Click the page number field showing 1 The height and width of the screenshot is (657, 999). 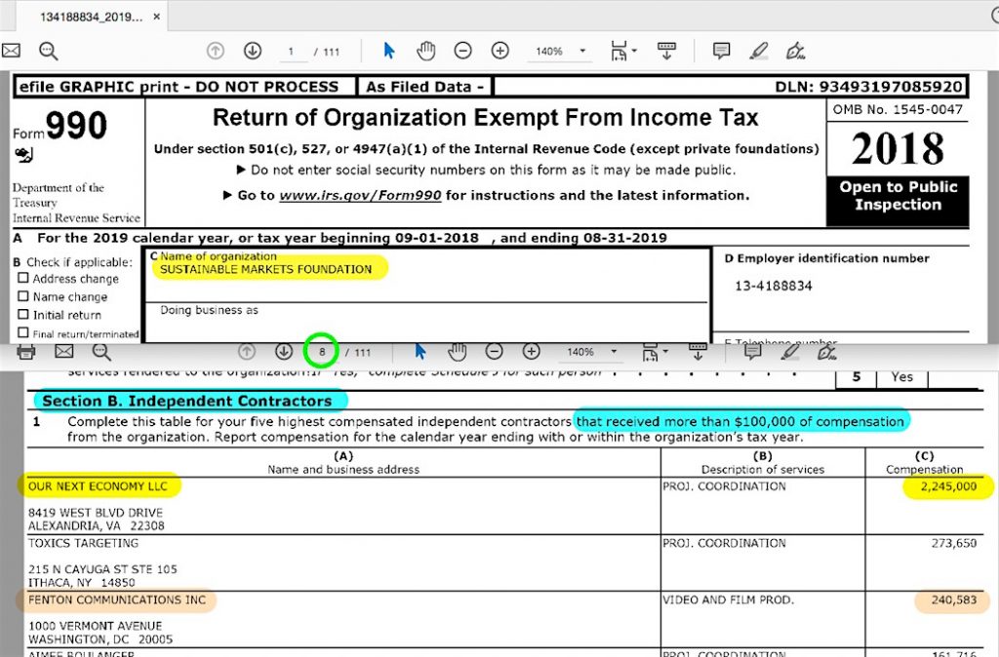[291, 51]
